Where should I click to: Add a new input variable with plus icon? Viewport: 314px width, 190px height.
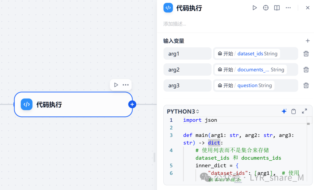tap(308, 41)
